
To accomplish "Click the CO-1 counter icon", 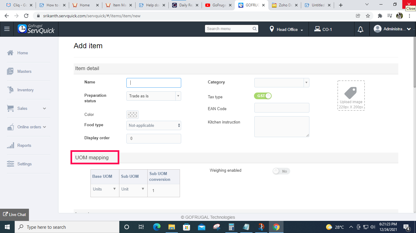I will (317, 29).
